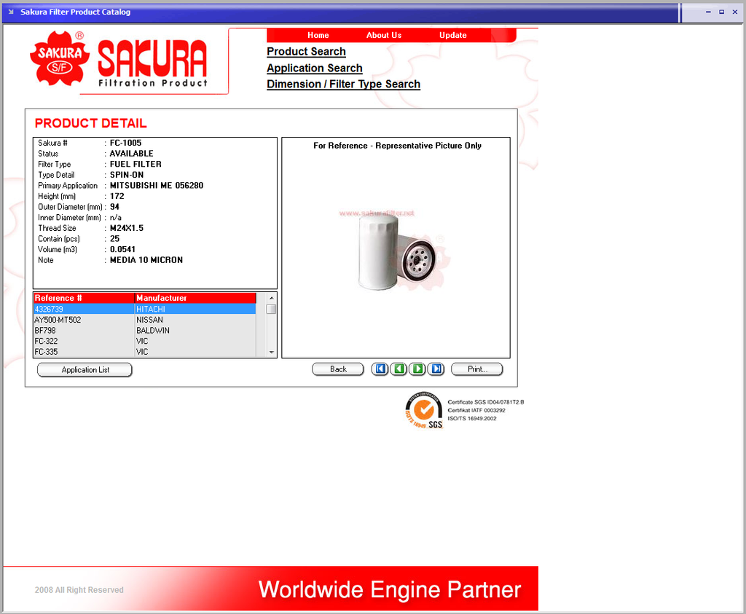
Task: Click the Manufacturer column header
Action: 195,298
